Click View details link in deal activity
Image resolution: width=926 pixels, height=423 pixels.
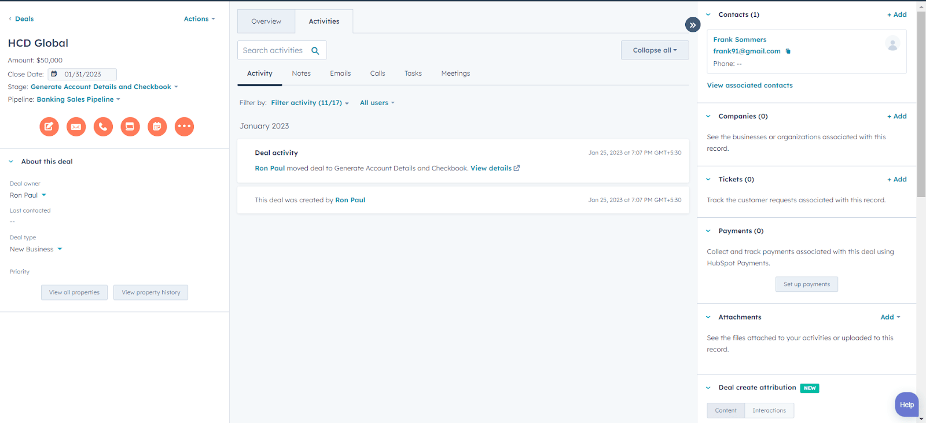[x=491, y=168]
